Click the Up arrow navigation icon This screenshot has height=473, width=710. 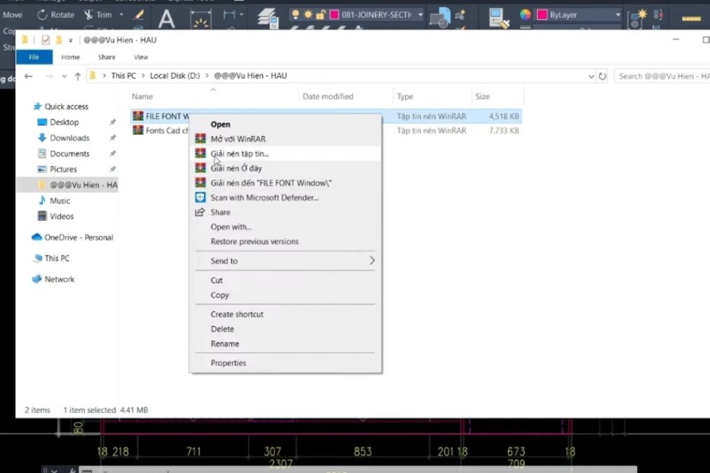(78, 76)
